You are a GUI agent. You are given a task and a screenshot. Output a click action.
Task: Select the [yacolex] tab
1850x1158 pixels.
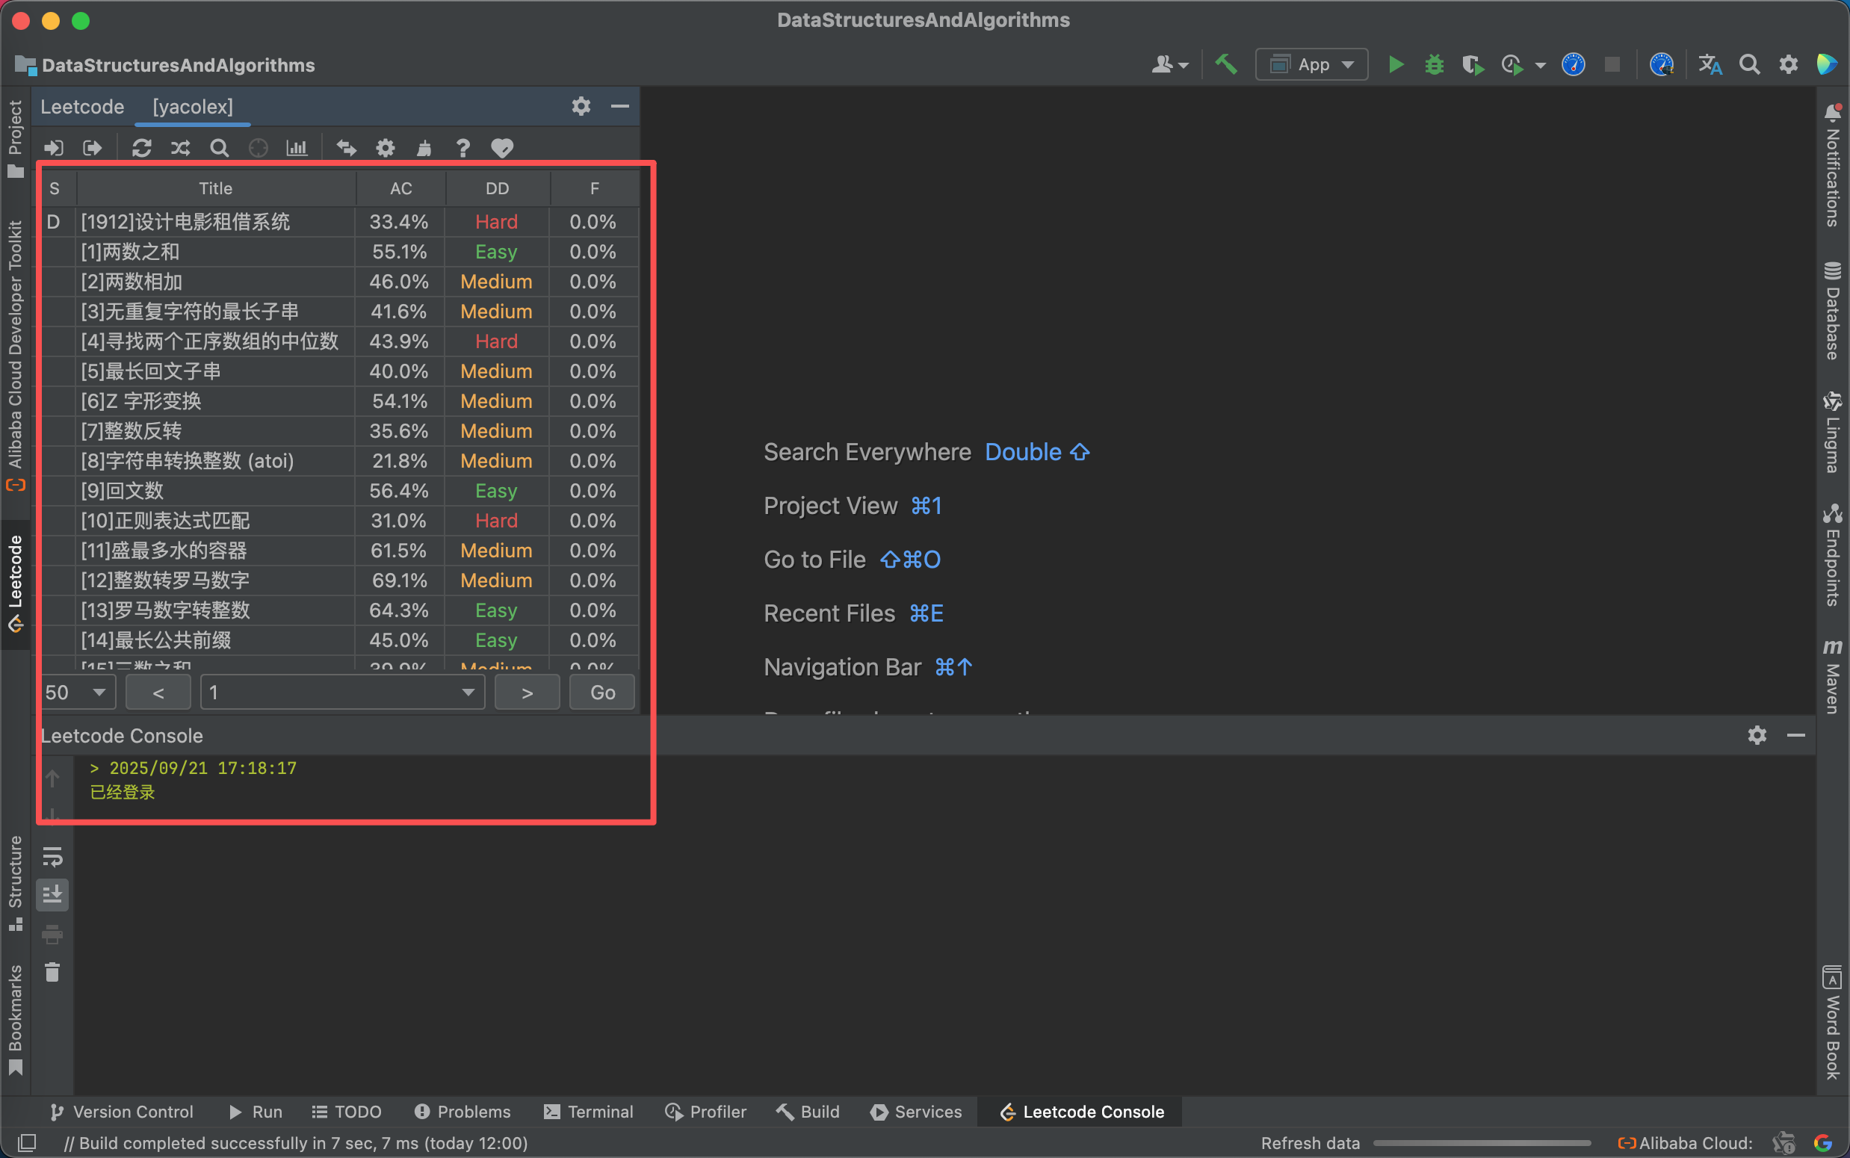[x=192, y=106]
